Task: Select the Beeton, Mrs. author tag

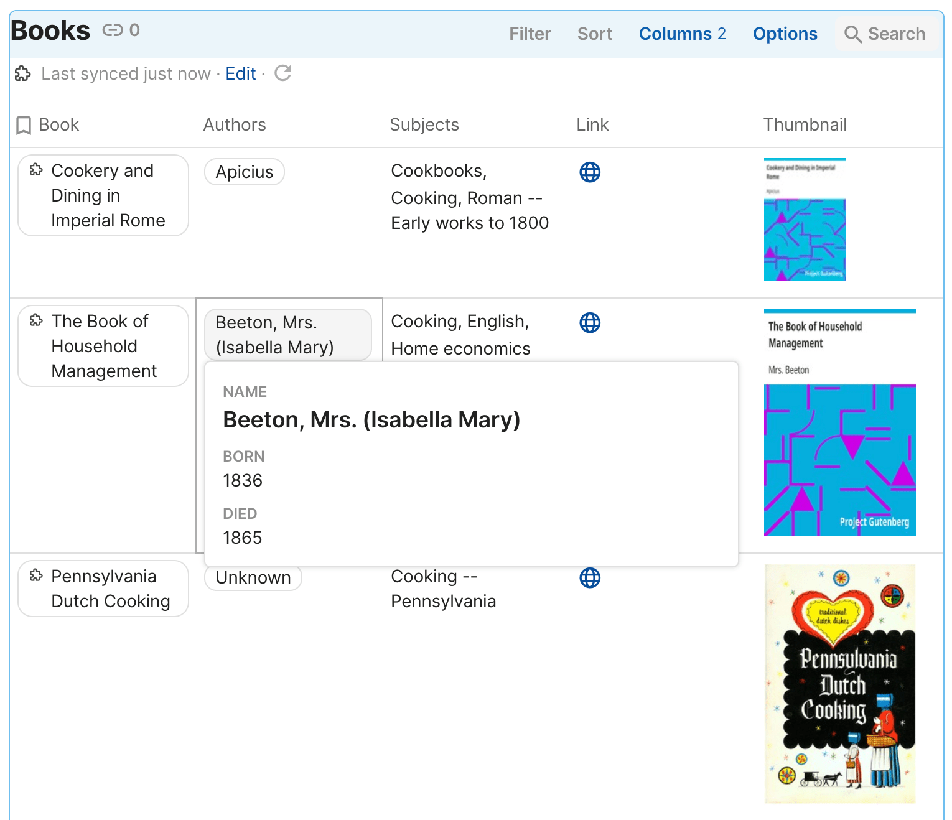Action: 288,335
